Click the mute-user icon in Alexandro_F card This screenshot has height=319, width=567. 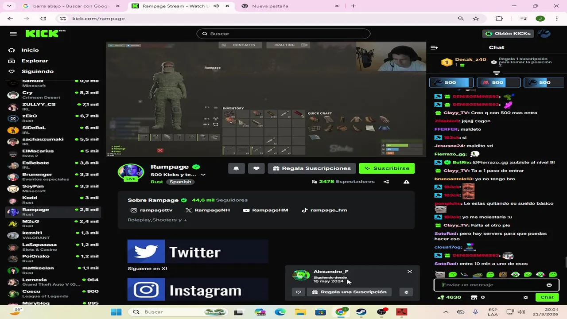point(406,292)
